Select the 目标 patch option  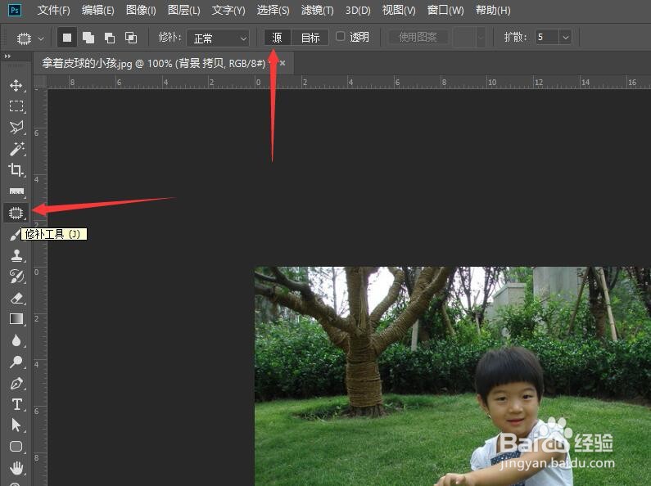310,38
